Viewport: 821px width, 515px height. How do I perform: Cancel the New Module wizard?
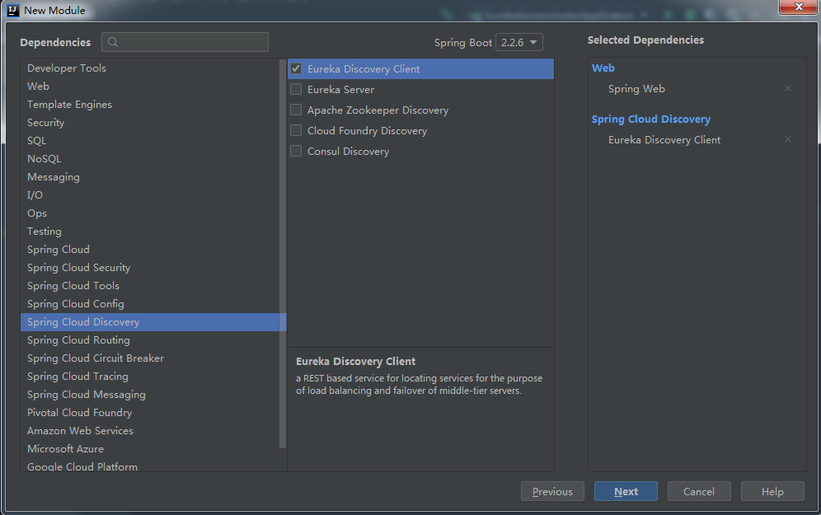tap(699, 491)
